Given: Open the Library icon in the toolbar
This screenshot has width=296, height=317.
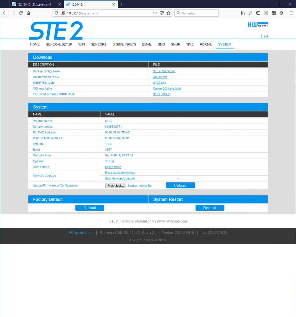Looking at the screenshot, I should (243, 13).
